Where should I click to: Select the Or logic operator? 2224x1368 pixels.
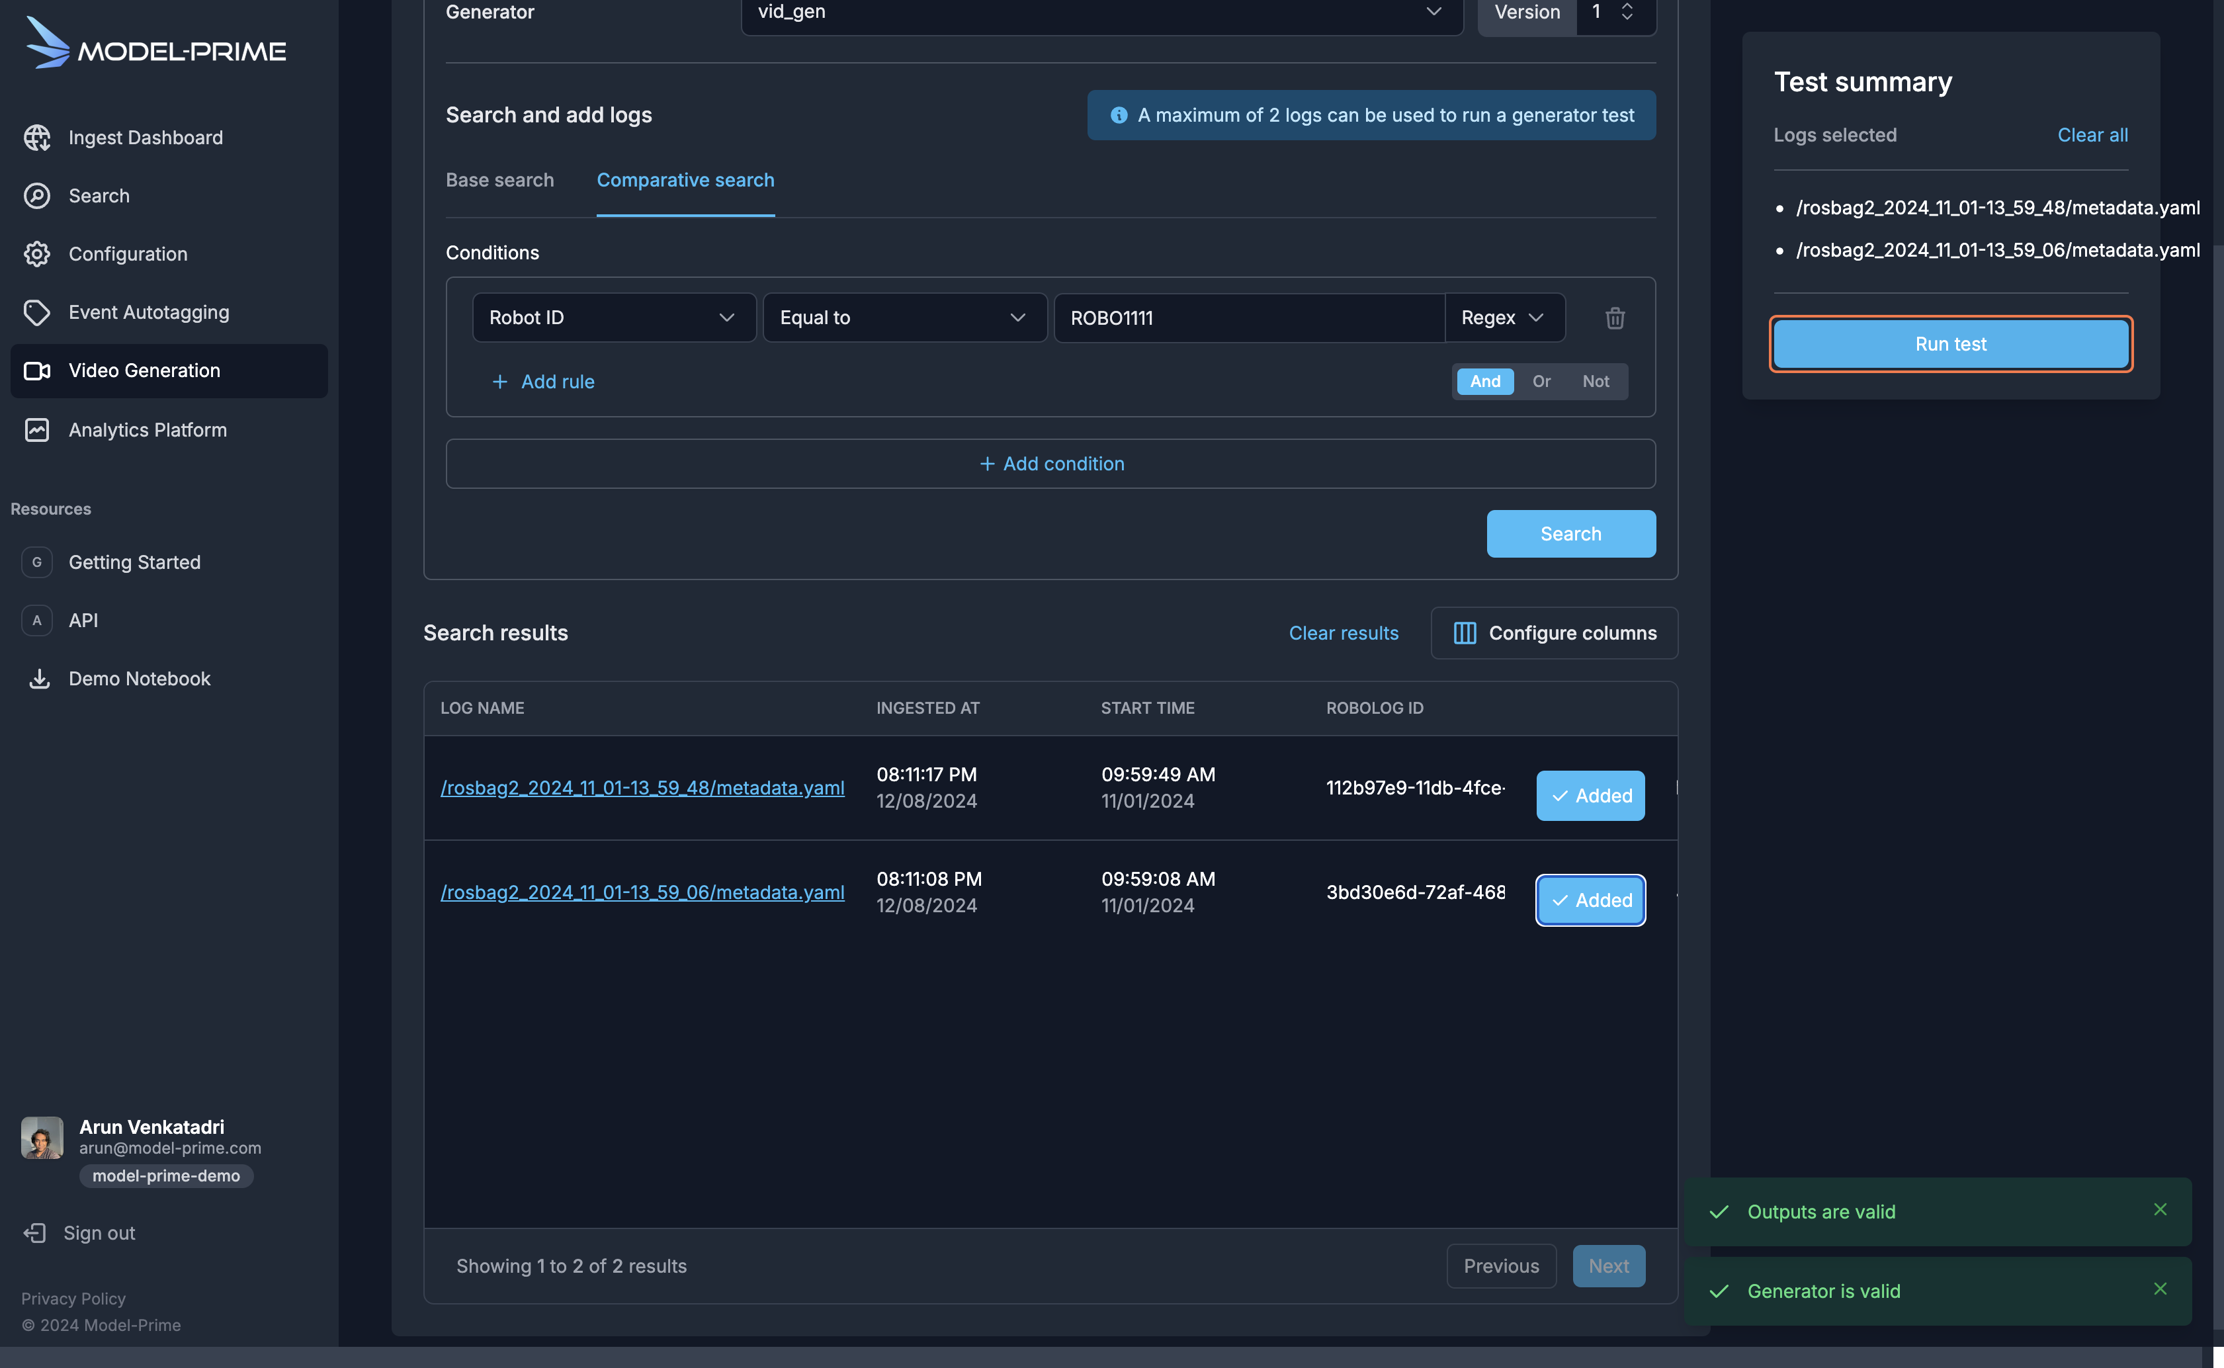click(1542, 382)
